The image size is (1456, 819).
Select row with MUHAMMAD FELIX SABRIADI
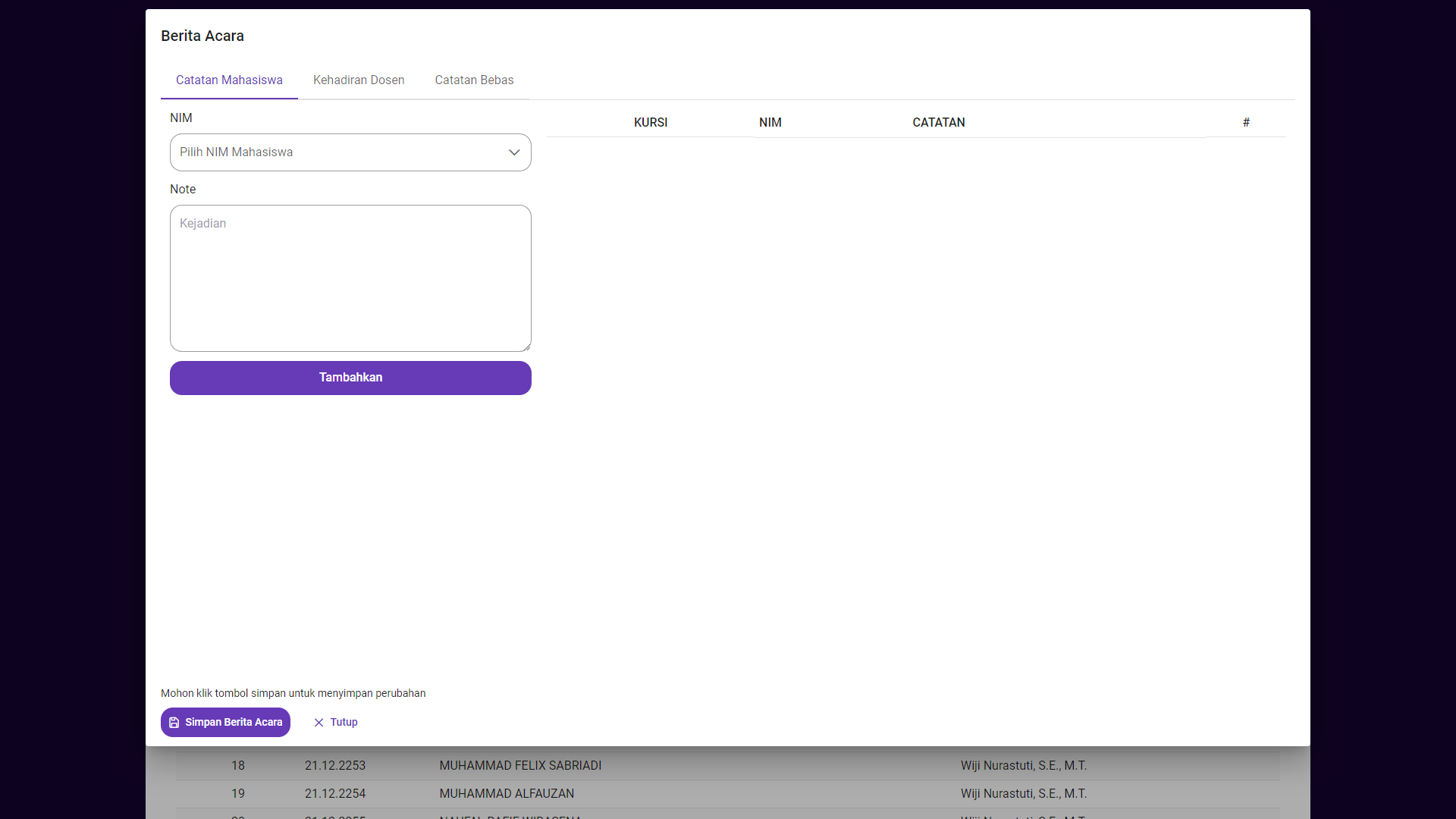coord(520,766)
